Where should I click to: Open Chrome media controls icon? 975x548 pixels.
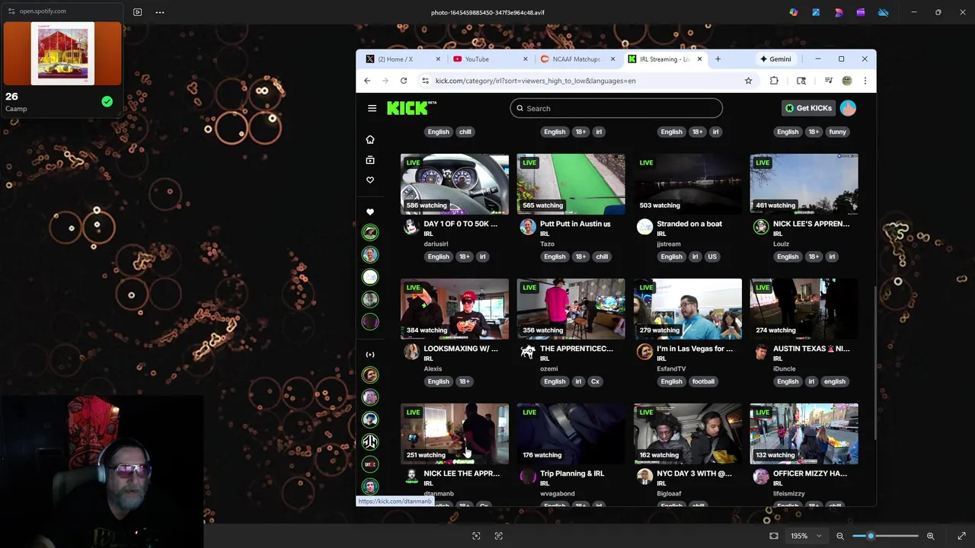pos(828,81)
